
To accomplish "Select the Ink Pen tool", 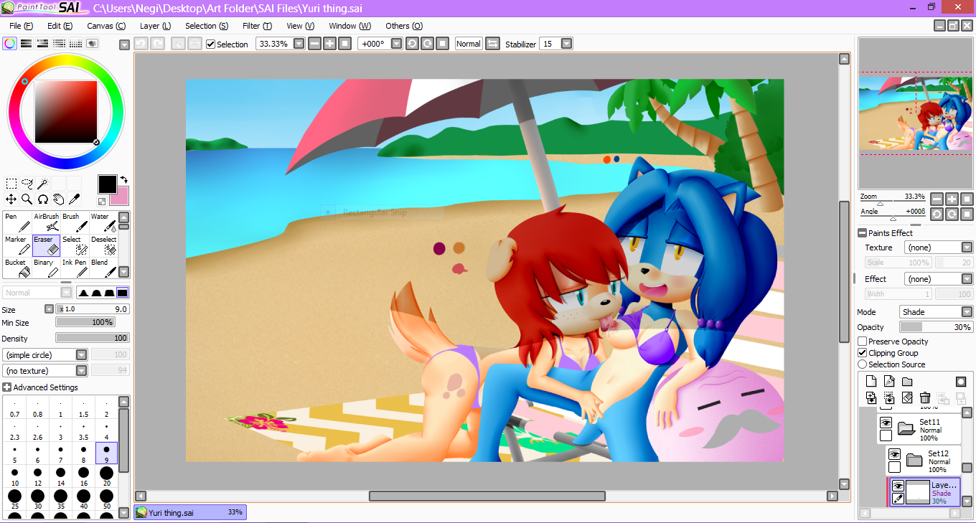I will [75, 268].
